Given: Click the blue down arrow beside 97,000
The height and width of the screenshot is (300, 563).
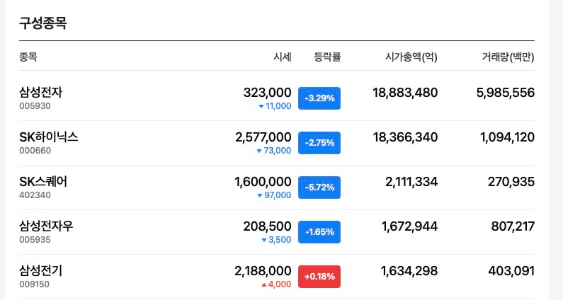Looking at the screenshot, I should click(x=260, y=195).
